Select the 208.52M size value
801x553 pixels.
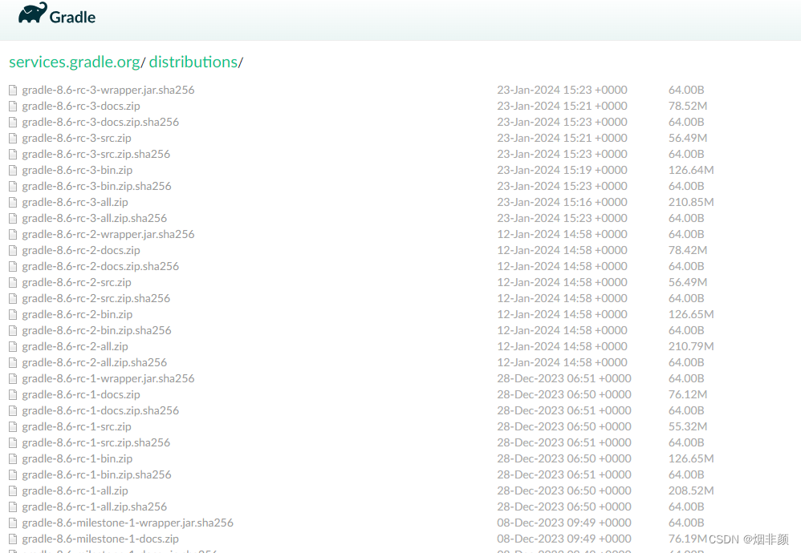pos(691,490)
